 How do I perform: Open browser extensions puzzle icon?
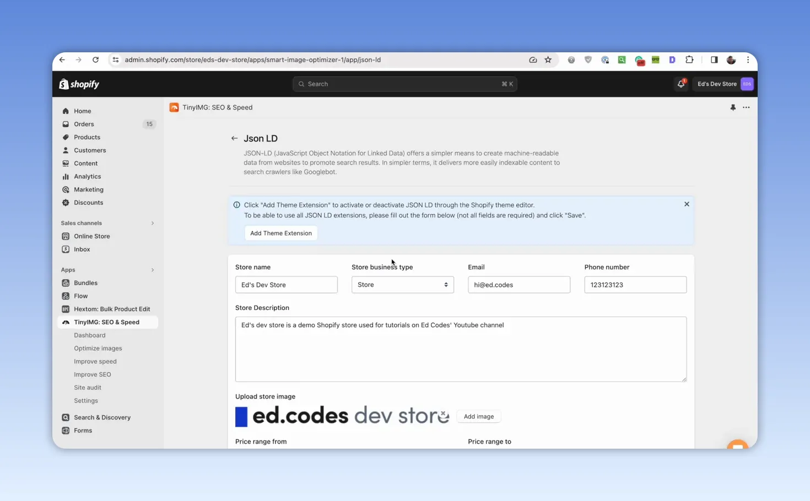pos(689,60)
